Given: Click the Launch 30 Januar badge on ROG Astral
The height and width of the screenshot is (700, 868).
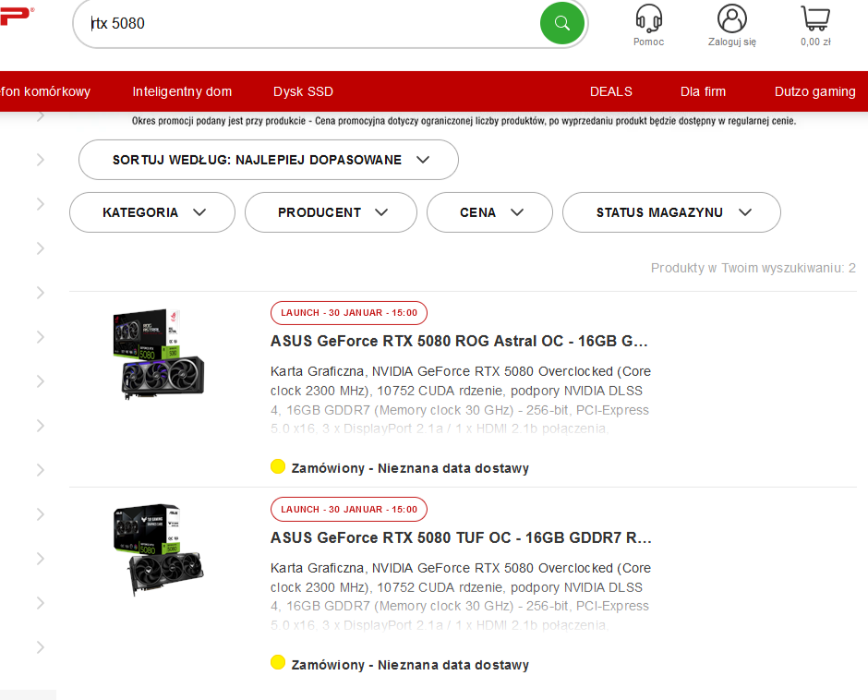Looking at the screenshot, I should (349, 313).
